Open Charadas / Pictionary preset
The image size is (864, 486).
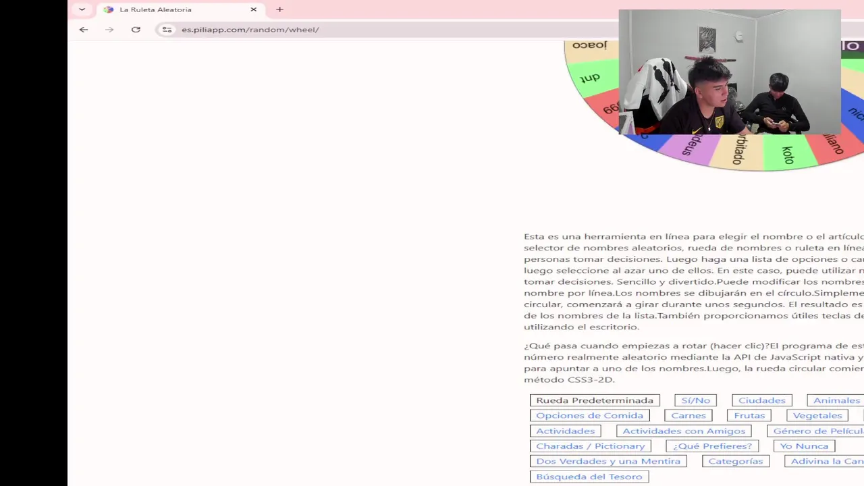[x=590, y=446]
